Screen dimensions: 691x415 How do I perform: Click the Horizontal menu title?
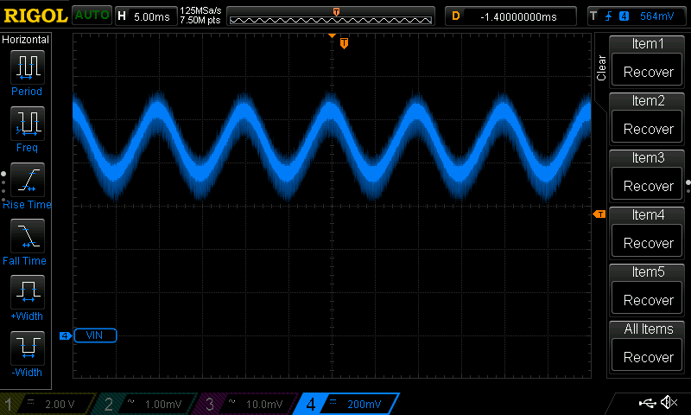tap(26, 40)
